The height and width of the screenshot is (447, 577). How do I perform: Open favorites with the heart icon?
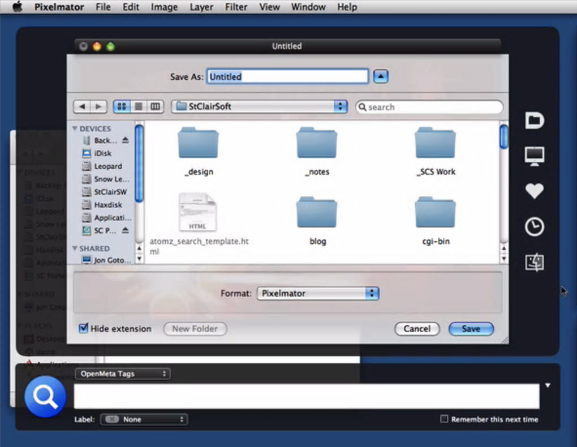(x=534, y=191)
